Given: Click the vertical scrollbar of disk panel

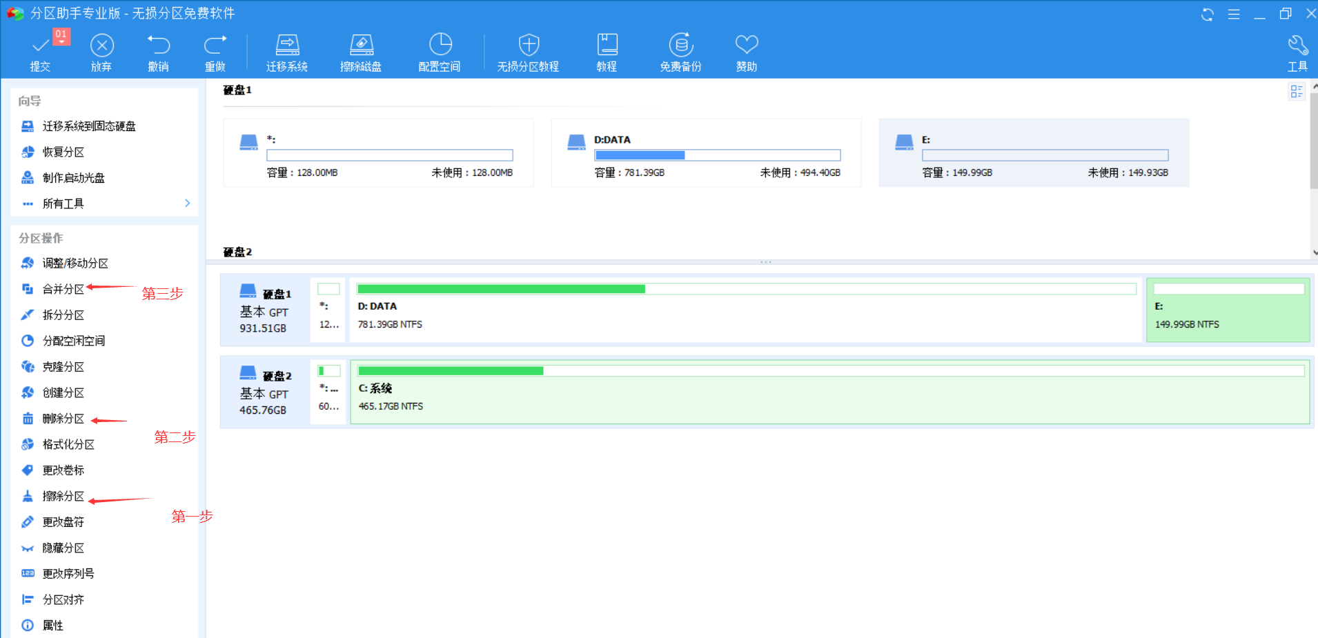Looking at the screenshot, I should point(1314,141).
